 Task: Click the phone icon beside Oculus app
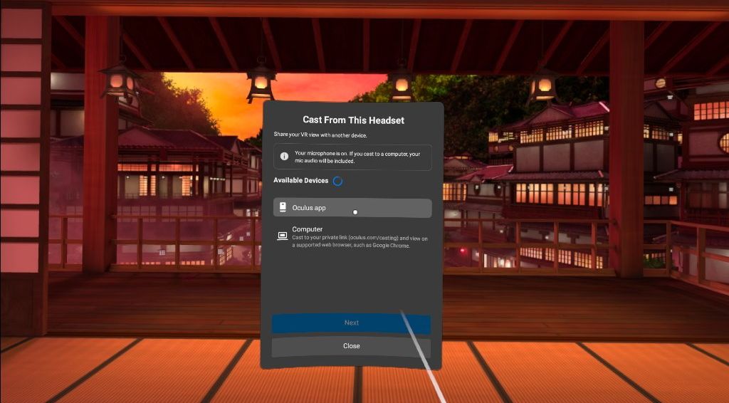pos(282,207)
